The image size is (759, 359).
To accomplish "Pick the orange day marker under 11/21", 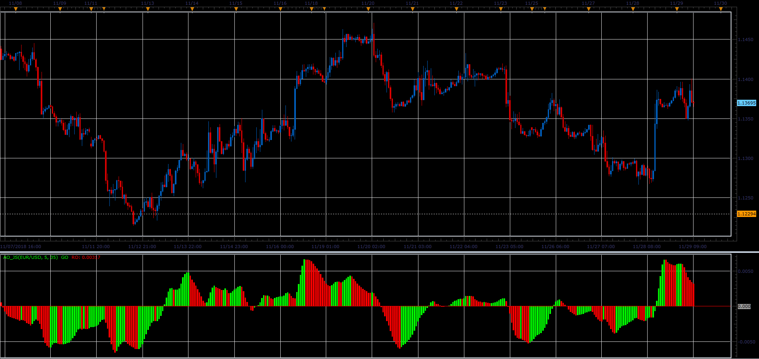I will [x=412, y=9].
